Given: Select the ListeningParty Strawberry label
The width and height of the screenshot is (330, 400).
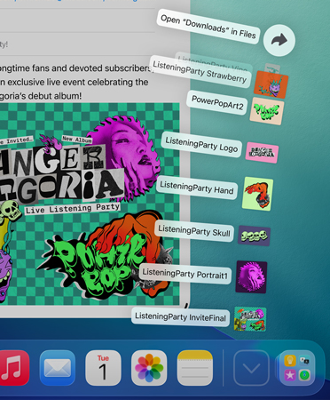Looking at the screenshot, I should (x=200, y=72).
